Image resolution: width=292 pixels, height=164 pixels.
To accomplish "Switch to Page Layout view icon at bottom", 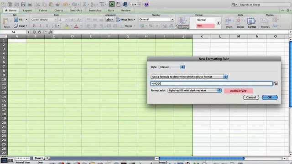I will [10, 160].
